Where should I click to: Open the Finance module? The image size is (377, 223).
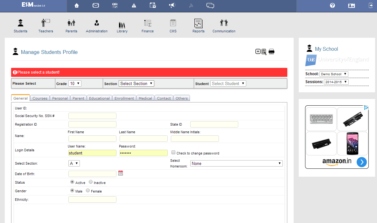click(x=148, y=26)
